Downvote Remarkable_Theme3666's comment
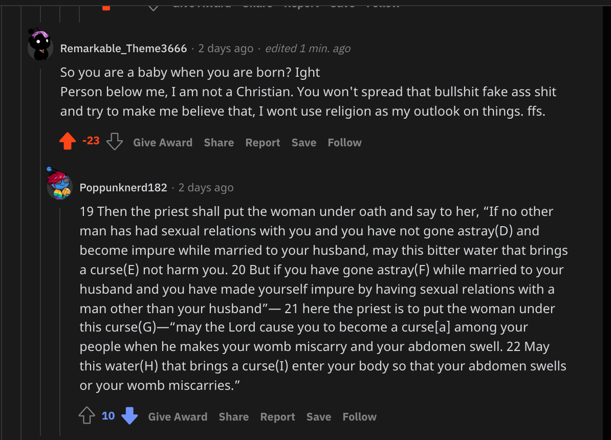Image resolution: width=611 pixels, height=440 pixels. (115, 142)
